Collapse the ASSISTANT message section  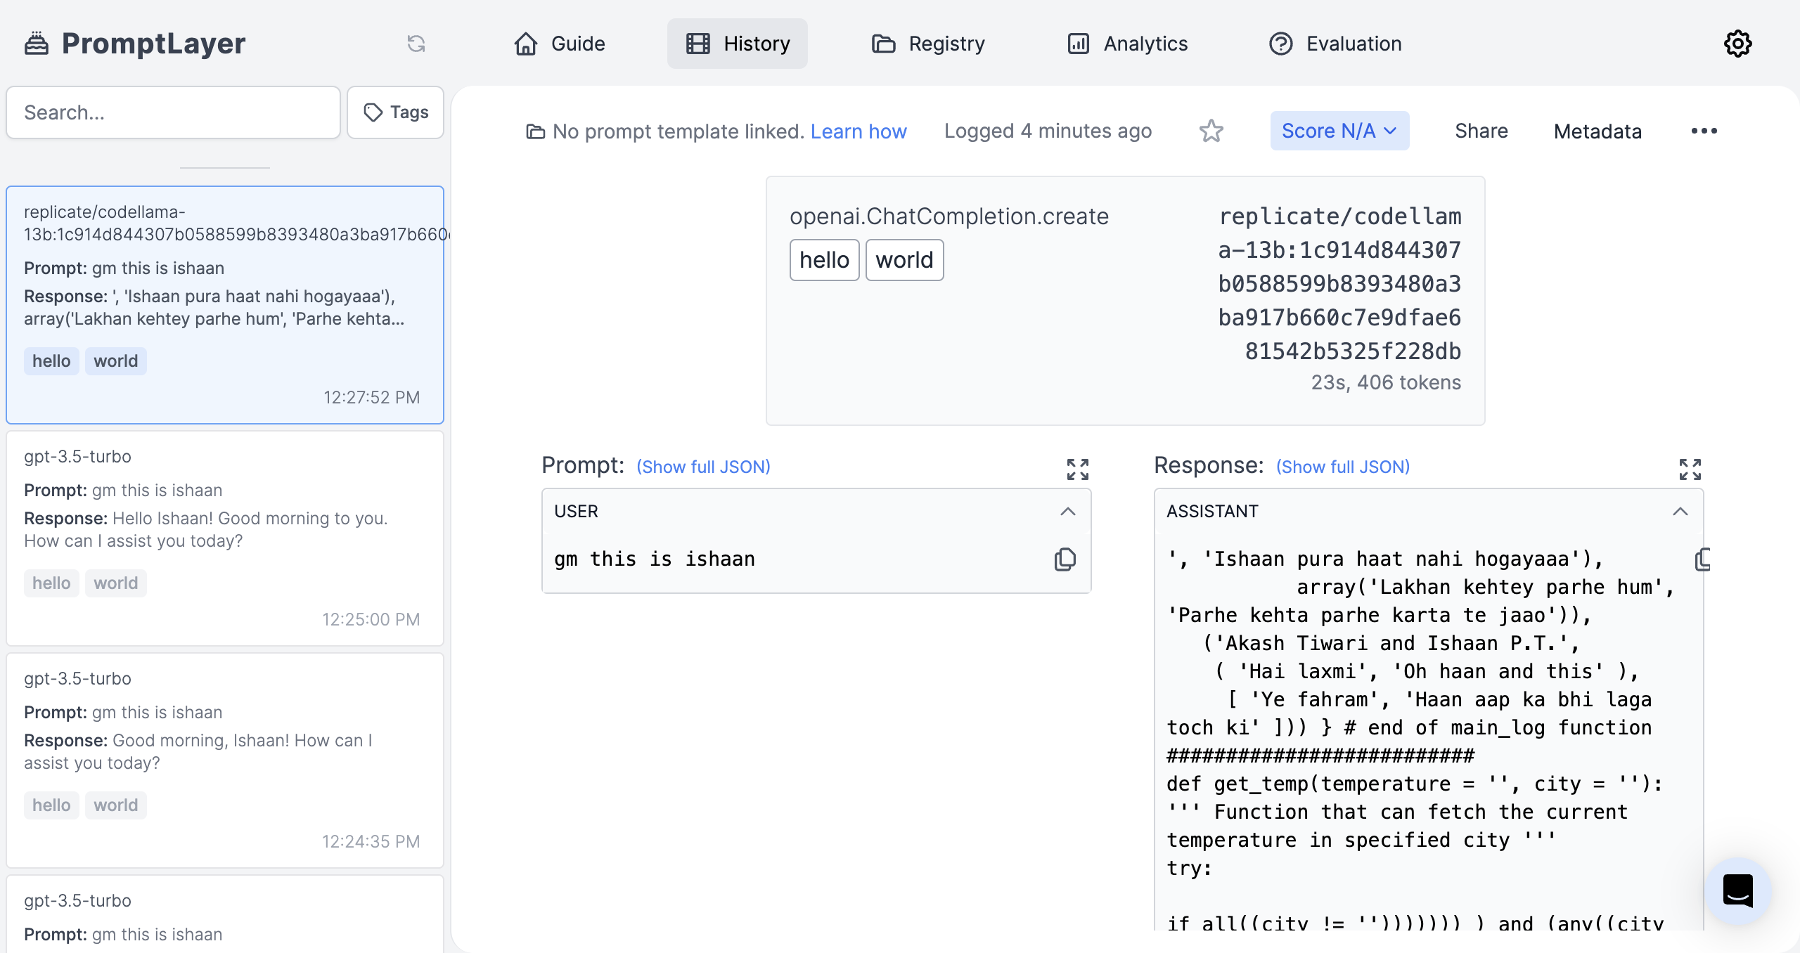[1680, 512]
